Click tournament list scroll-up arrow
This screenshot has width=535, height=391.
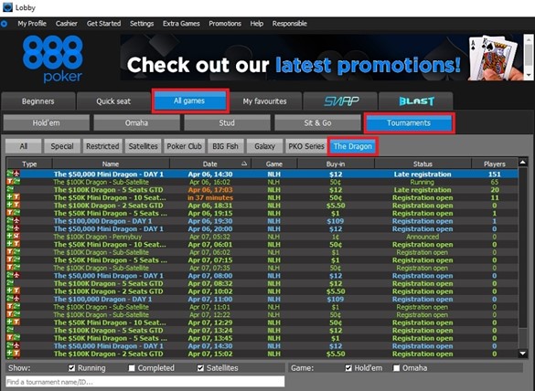[x=523, y=163]
